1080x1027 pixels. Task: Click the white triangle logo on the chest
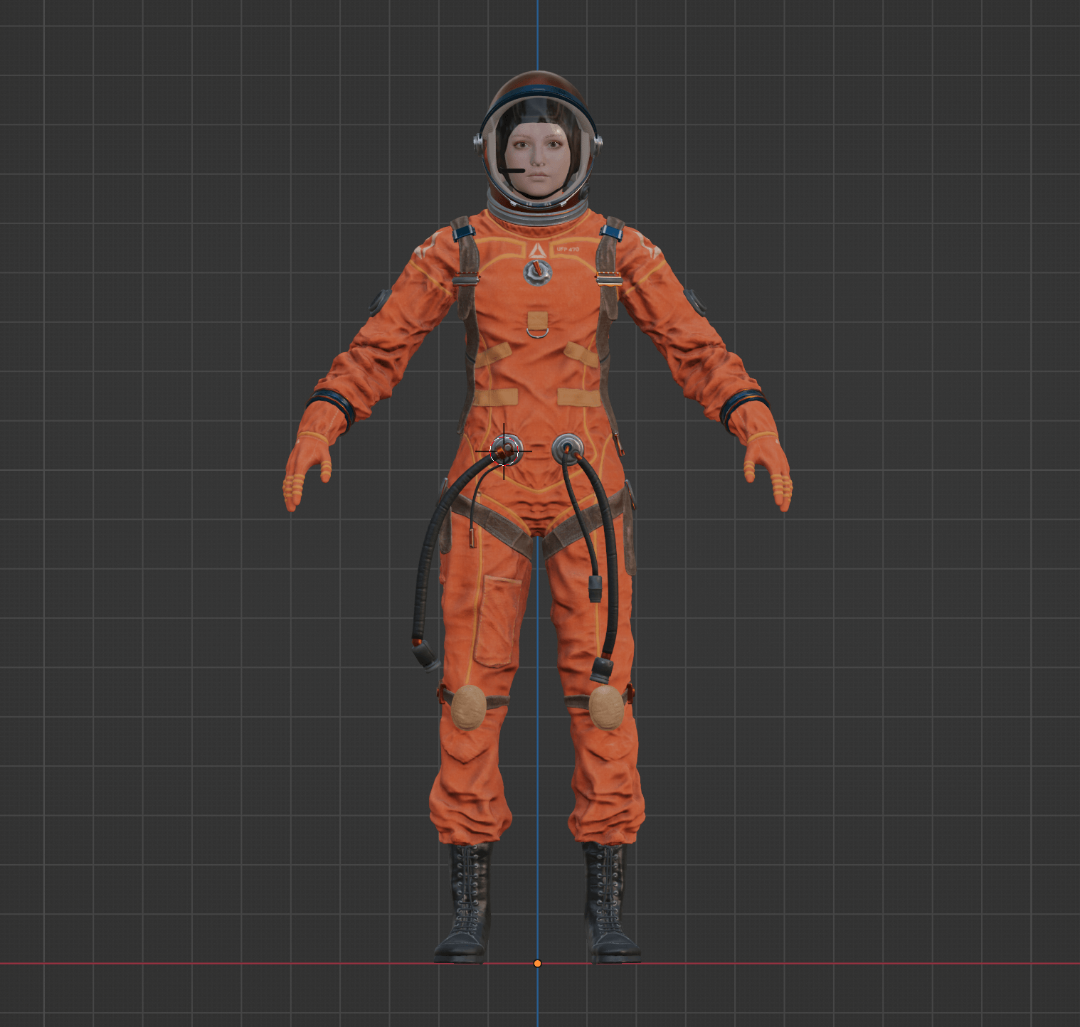(536, 250)
